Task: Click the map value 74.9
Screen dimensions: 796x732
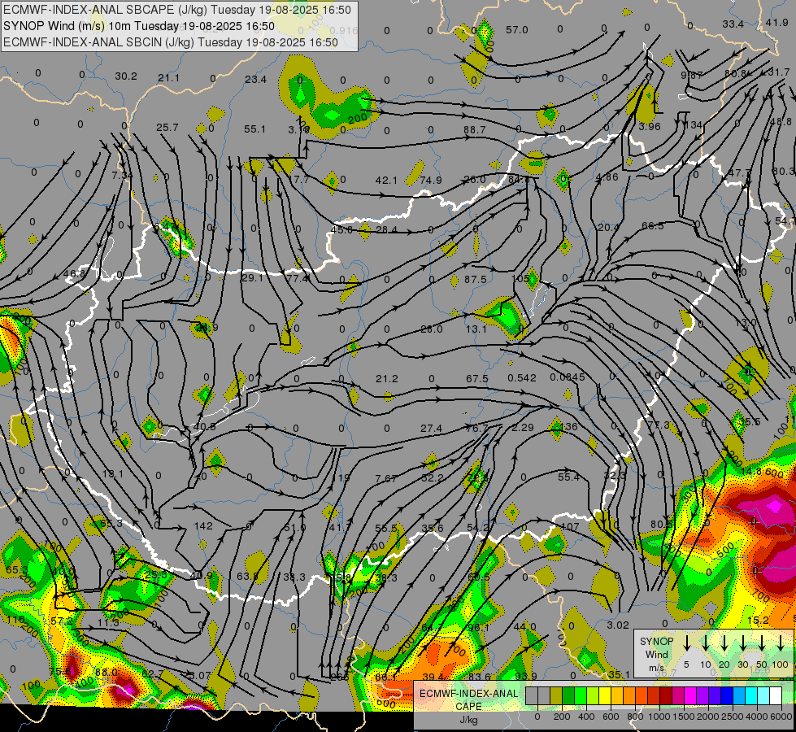Action: pyautogui.click(x=430, y=181)
